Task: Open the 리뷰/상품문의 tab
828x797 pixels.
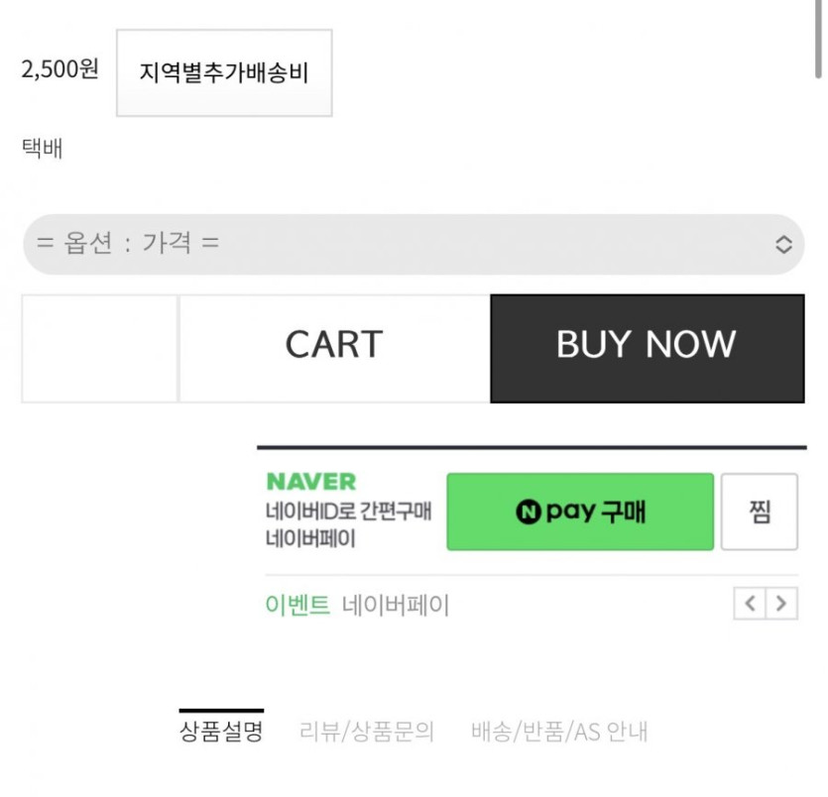Action: pyautogui.click(x=367, y=732)
